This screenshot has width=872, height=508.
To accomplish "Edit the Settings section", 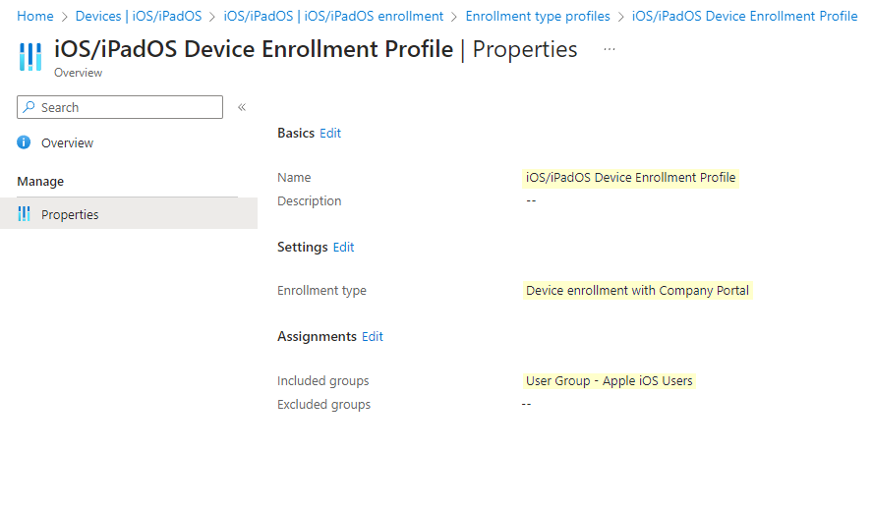I will pyautogui.click(x=344, y=248).
